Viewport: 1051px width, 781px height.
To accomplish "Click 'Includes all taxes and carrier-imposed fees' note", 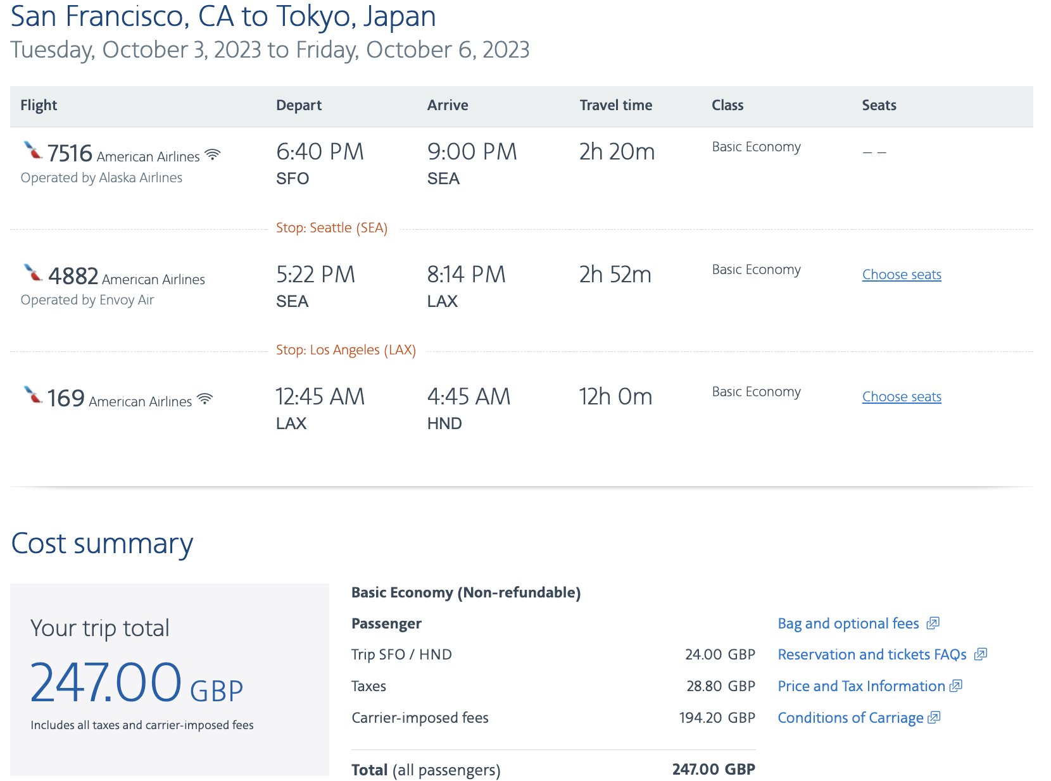I will tap(142, 725).
